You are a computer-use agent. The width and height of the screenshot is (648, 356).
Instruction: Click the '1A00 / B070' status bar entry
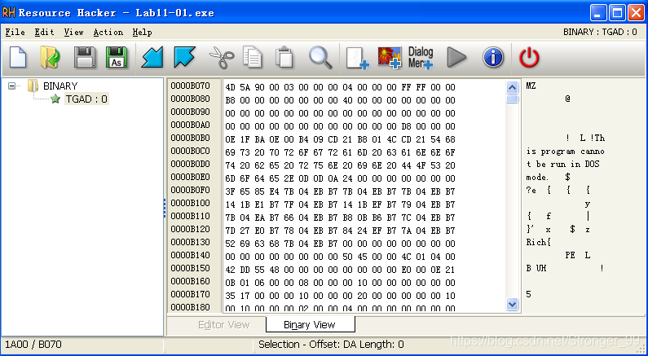click(x=33, y=344)
